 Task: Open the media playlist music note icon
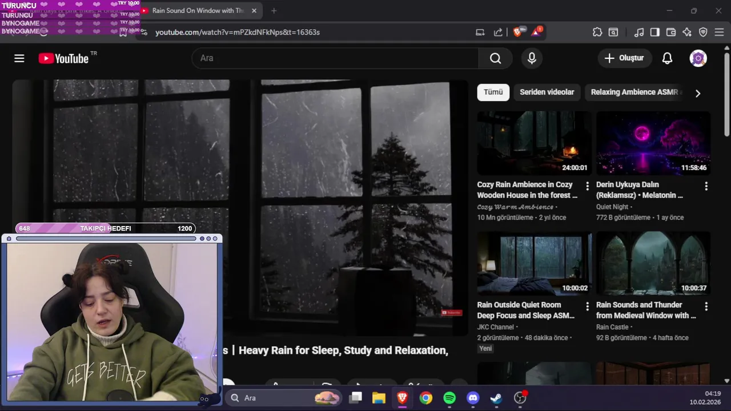(639, 32)
